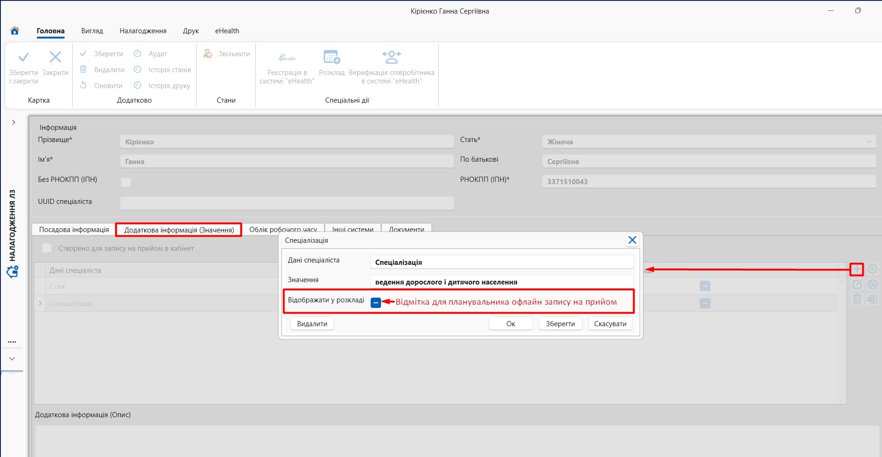Screen dimensions: 882x457
Task: Switch to Інші системи tab
Action: (x=353, y=229)
